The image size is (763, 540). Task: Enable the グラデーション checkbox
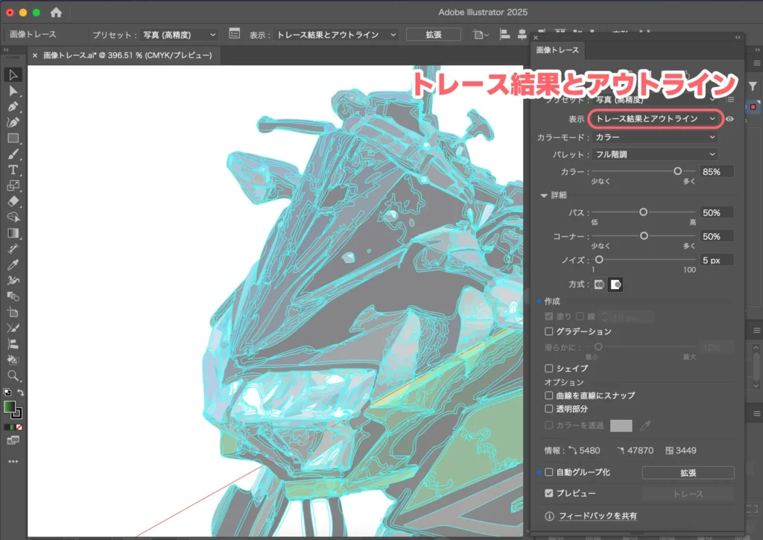[549, 331]
